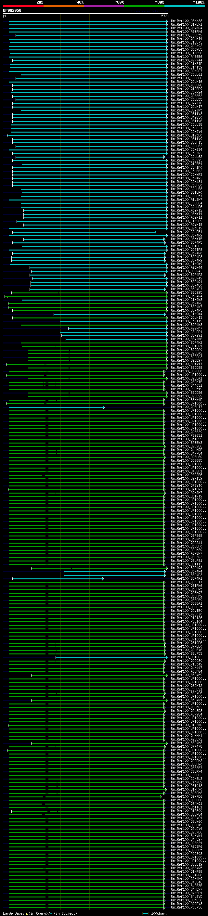
Task: Select hit UniRef100_P62631
Action: [186, 436]
